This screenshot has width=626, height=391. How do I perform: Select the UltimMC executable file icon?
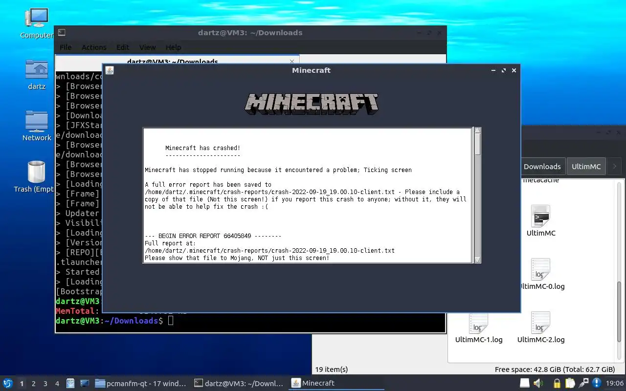541,221
